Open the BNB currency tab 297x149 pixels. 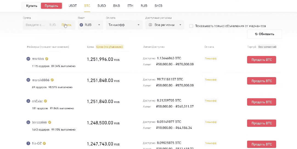[x=117, y=6]
